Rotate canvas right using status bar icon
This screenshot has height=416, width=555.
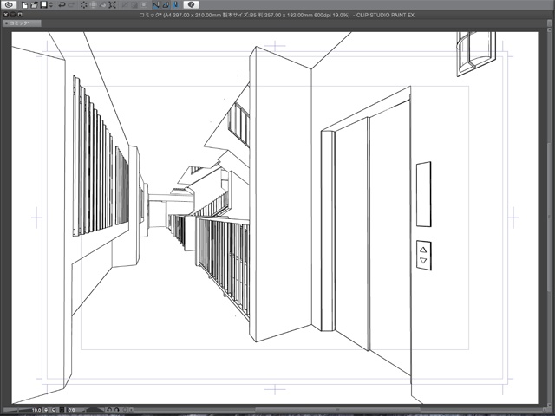tap(117, 410)
